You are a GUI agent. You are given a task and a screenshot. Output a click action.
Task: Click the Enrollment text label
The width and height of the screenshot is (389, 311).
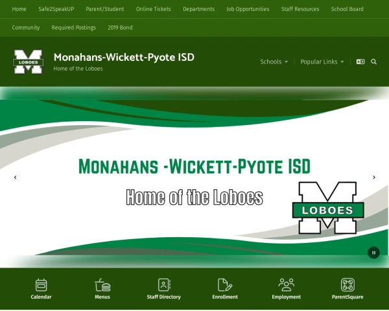pyautogui.click(x=225, y=297)
